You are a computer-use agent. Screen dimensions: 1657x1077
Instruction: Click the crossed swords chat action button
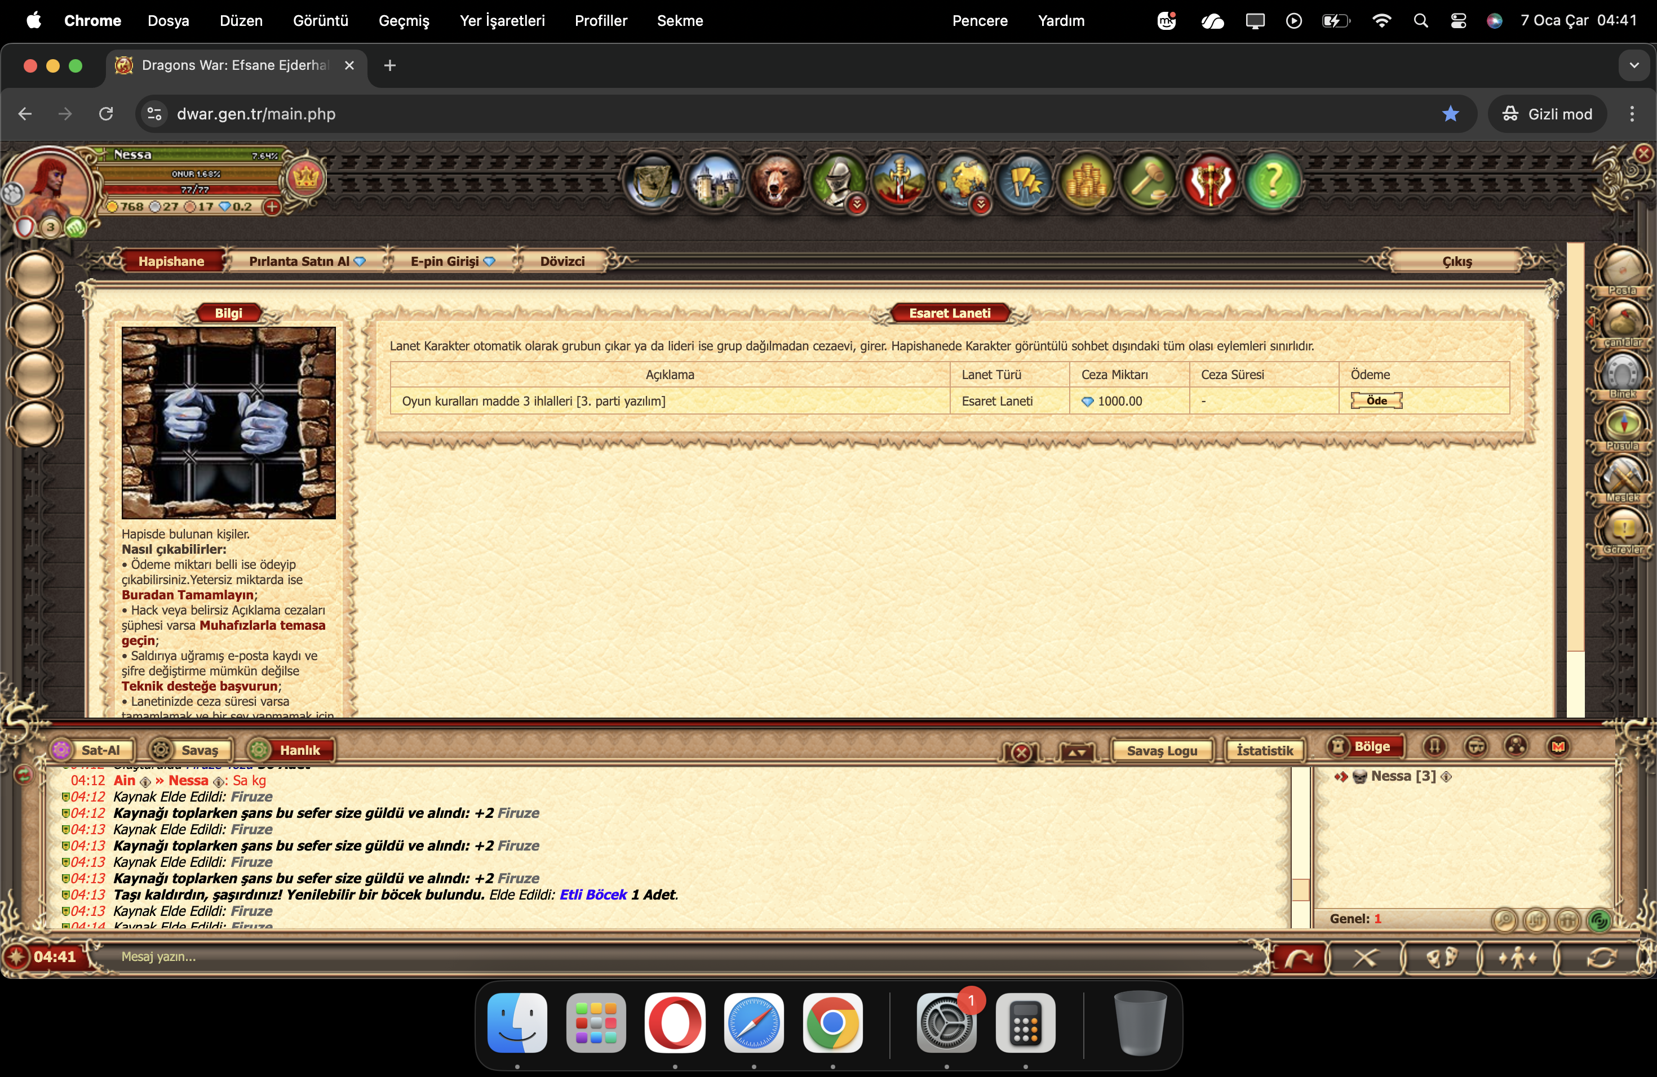1364,958
